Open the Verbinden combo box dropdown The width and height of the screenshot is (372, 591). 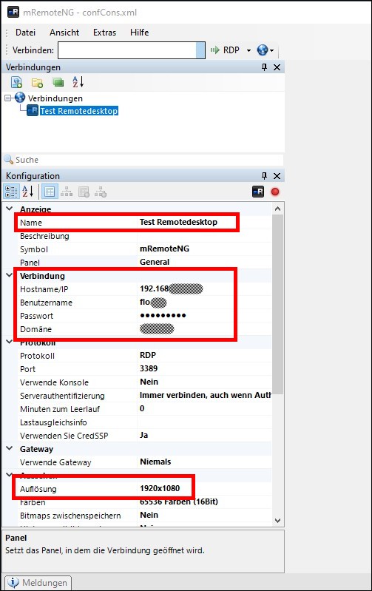pyautogui.click(x=200, y=50)
